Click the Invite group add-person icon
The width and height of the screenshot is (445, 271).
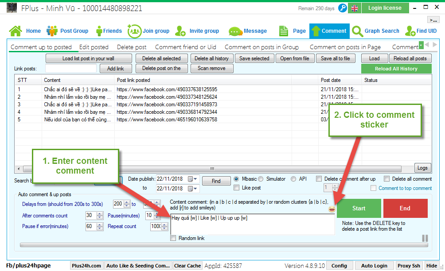[x=180, y=31]
